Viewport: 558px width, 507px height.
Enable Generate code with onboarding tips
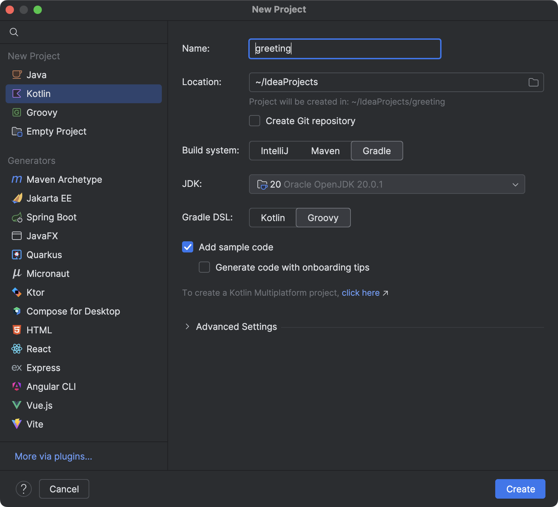tap(204, 267)
